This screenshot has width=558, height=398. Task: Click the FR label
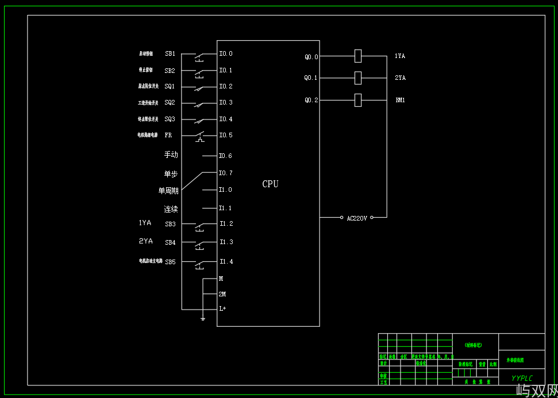coord(168,135)
